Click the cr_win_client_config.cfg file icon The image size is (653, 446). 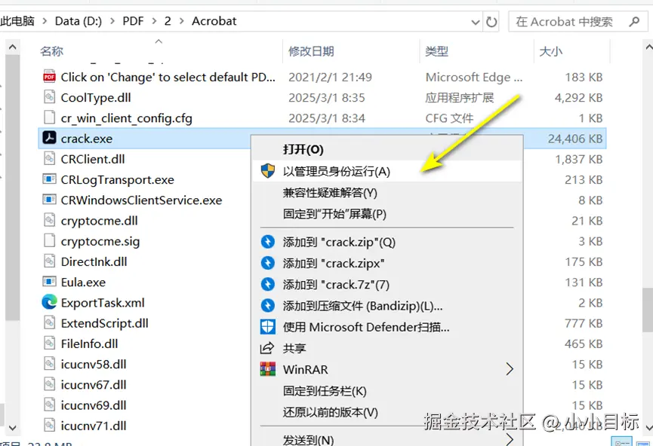point(49,118)
